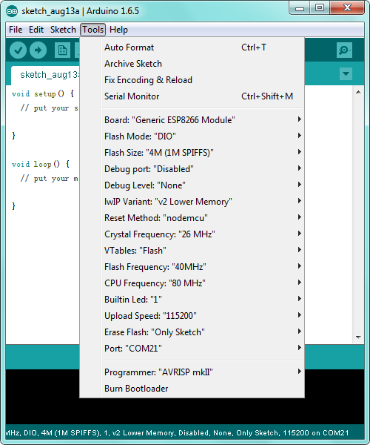Expand CPU Frequency "80 MHz" submenu
The width and height of the screenshot is (370, 445).
click(192, 283)
